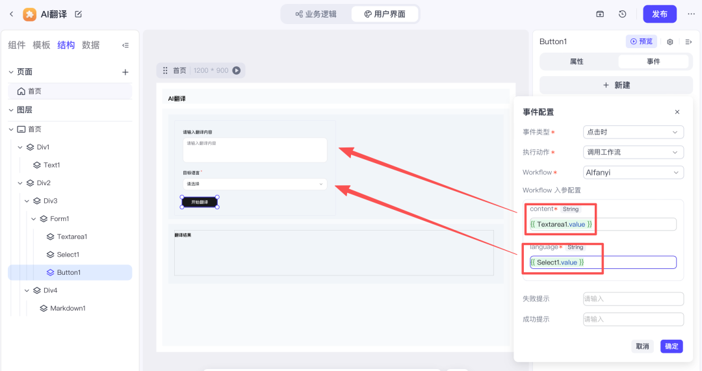This screenshot has height=371, width=702.
Task: Click the edit name icon beside AI翻译
Action: tap(79, 14)
